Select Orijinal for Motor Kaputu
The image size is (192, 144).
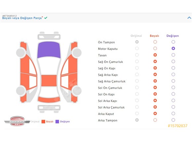[x=137, y=48]
